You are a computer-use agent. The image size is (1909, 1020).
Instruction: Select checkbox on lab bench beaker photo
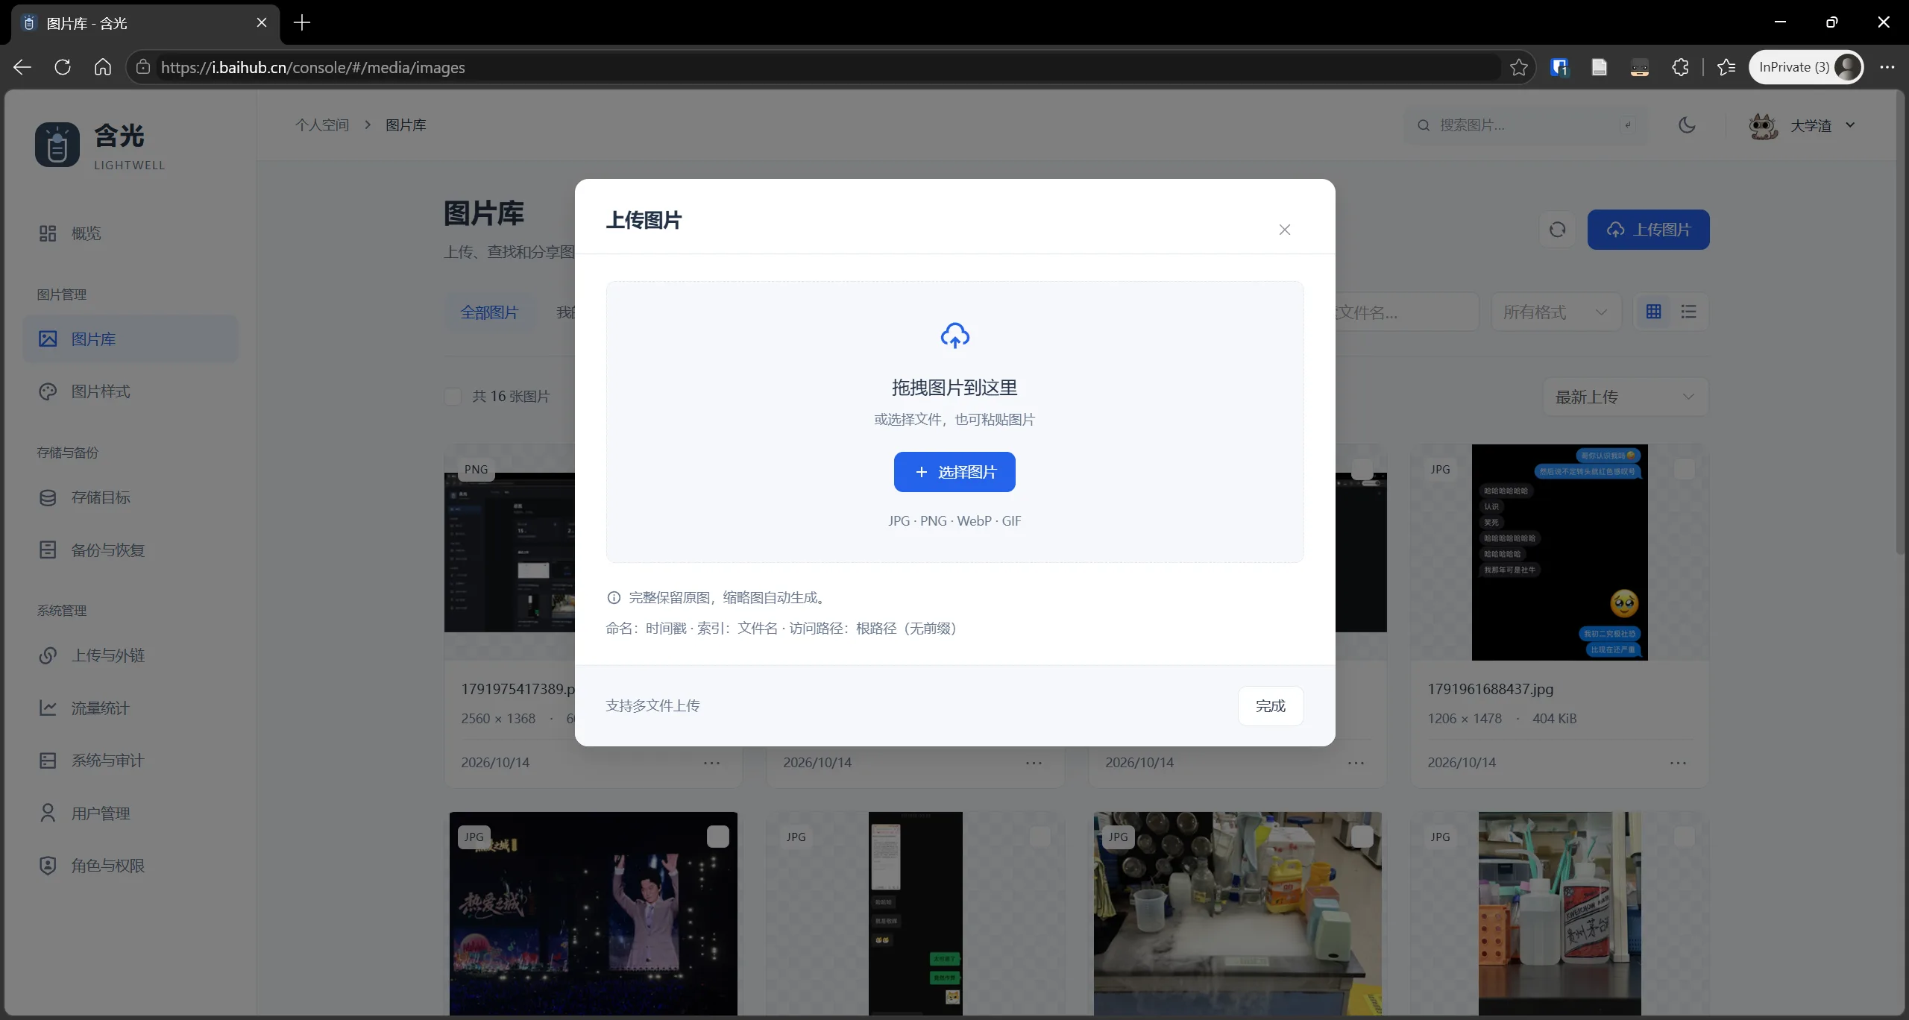[1362, 837]
